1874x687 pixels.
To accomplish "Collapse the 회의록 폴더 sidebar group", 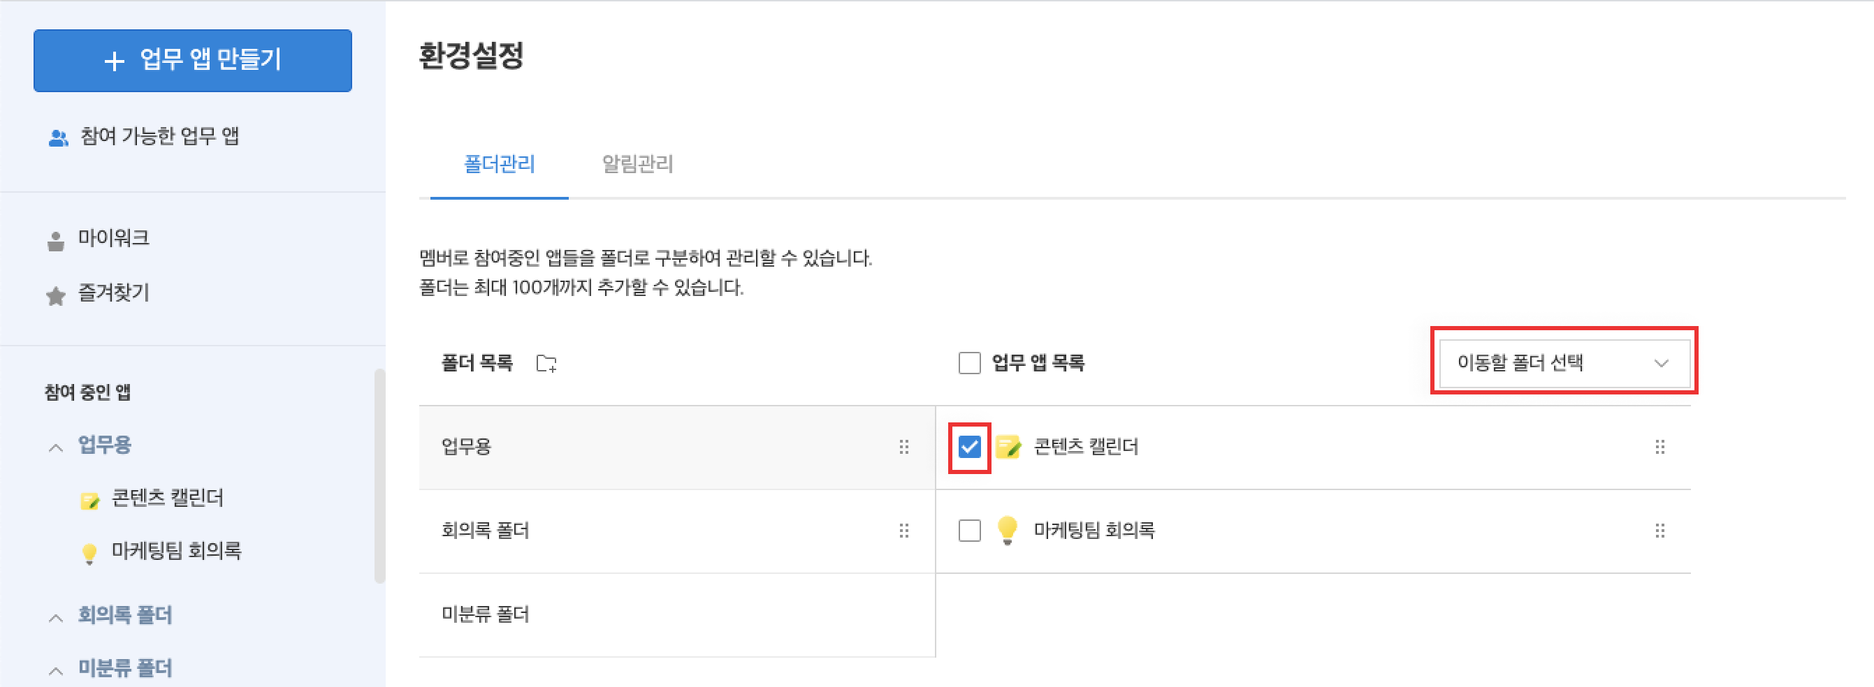I will coord(55,618).
